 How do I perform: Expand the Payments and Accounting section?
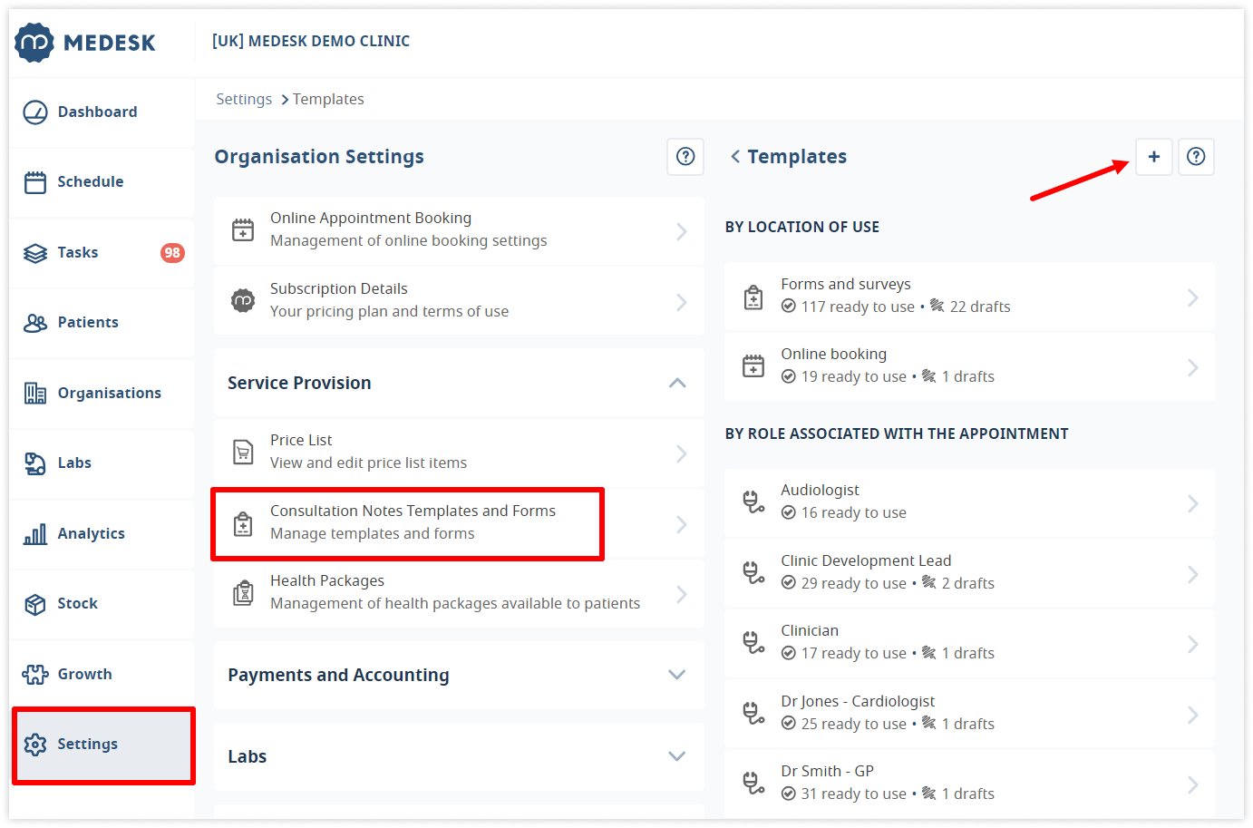[676, 675]
